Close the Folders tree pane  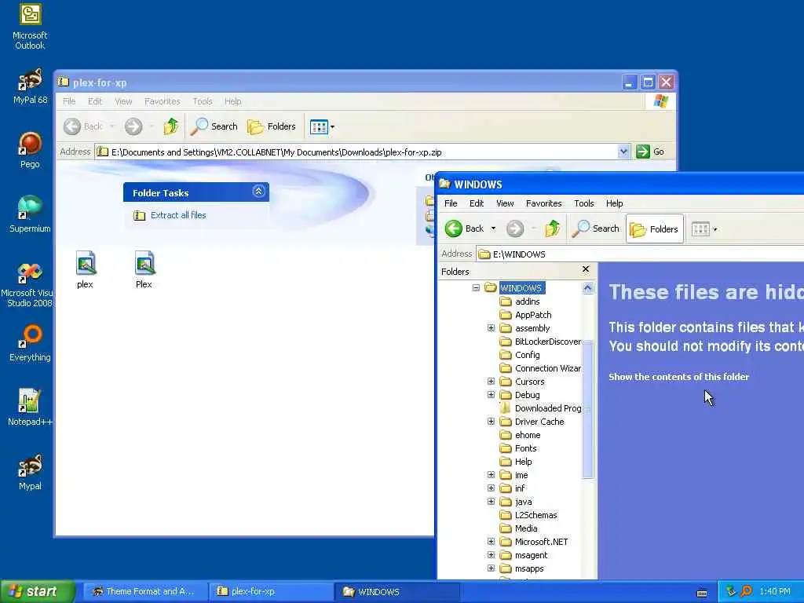coord(586,269)
